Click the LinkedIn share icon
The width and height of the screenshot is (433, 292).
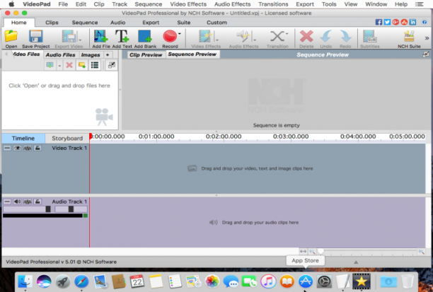(412, 23)
